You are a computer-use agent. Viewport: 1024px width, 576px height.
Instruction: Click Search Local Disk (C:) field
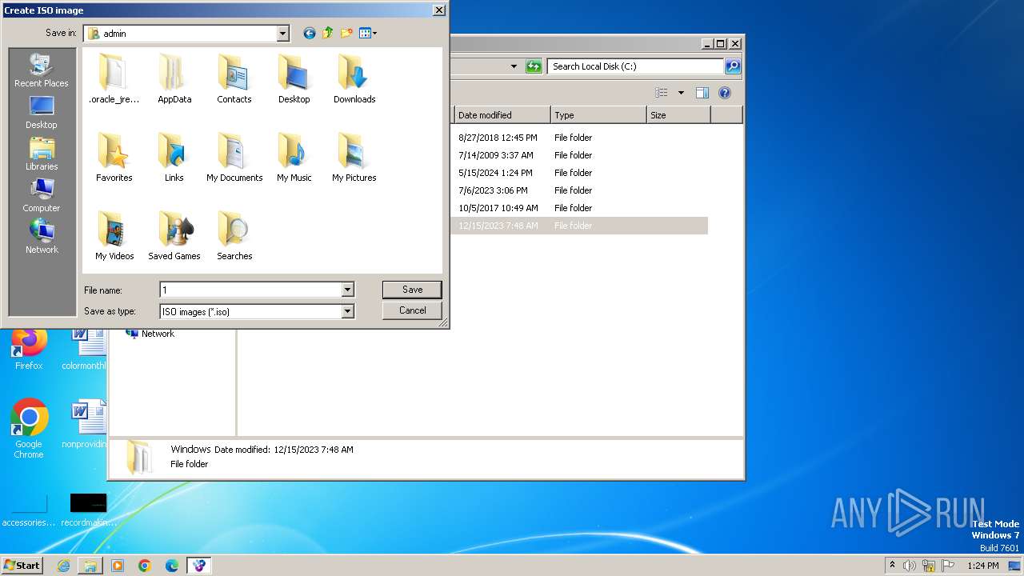[x=636, y=66]
